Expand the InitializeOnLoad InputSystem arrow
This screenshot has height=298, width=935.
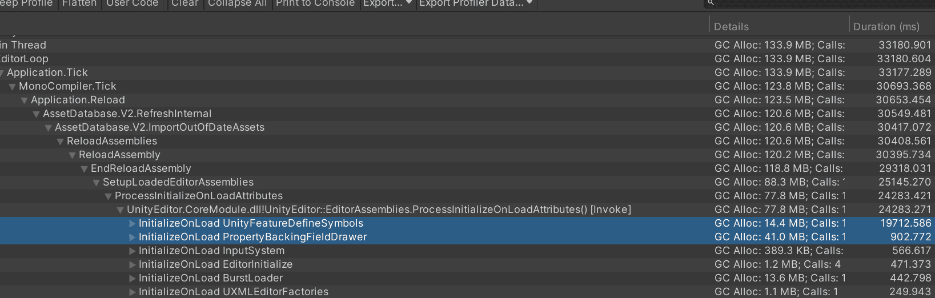pyautogui.click(x=133, y=251)
